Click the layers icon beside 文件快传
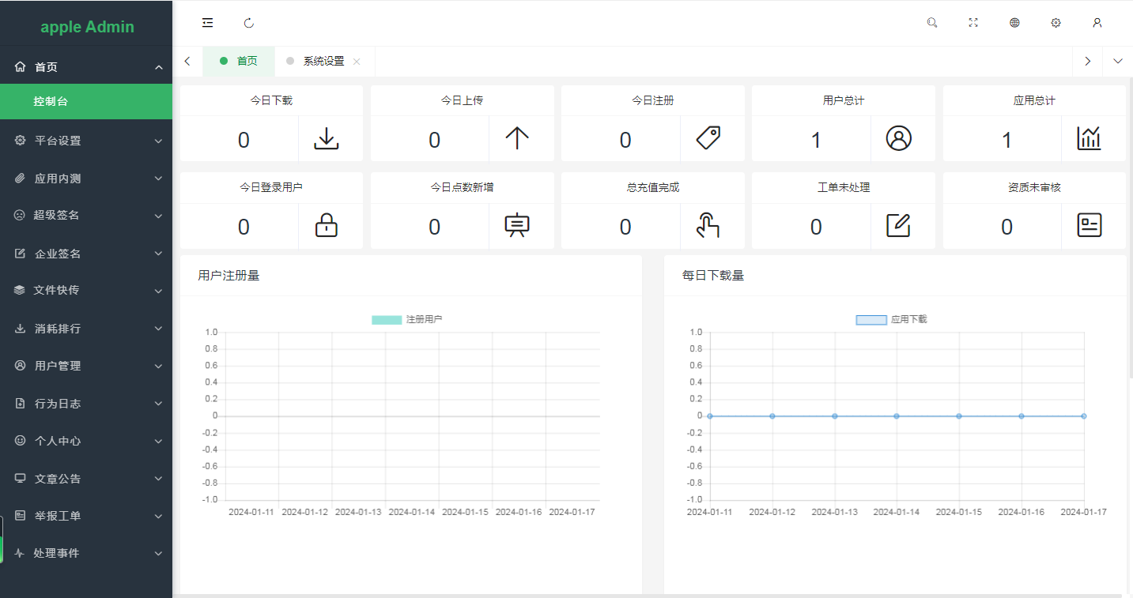This screenshot has width=1133, height=598. [20, 290]
